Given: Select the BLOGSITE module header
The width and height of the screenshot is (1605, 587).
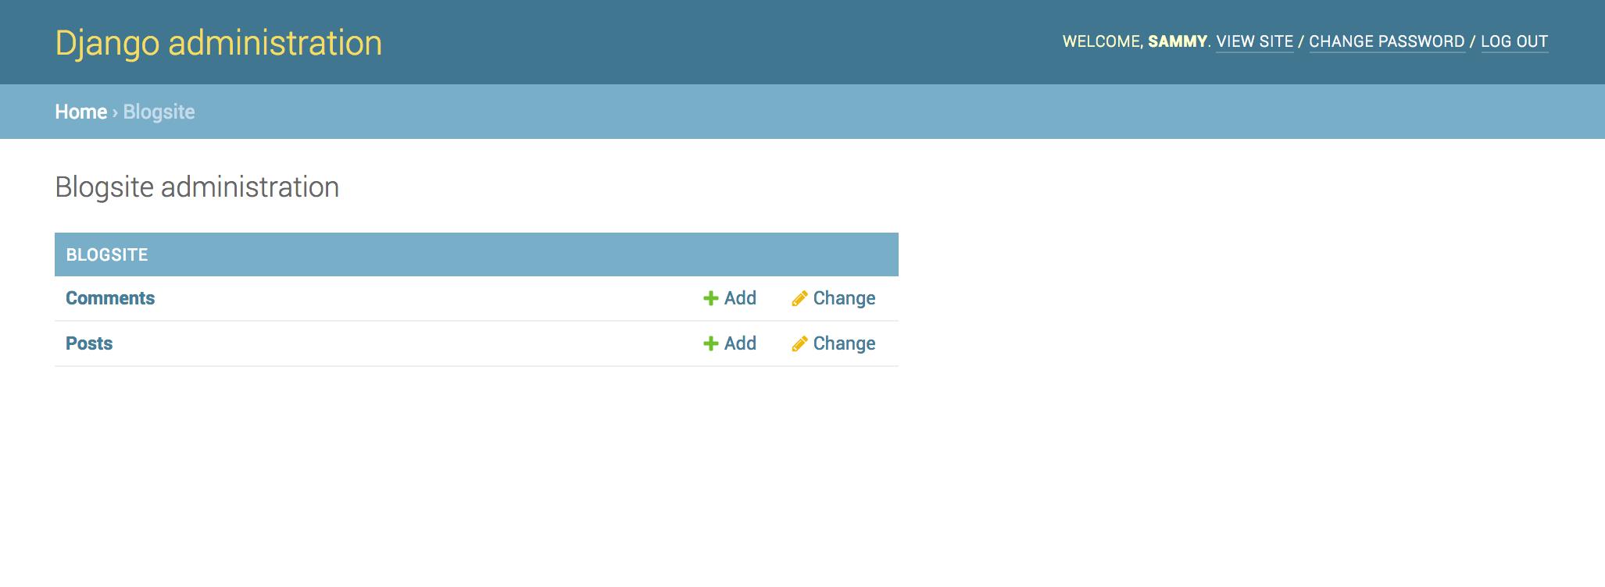Looking at the screenshot, I should (107, 254).
